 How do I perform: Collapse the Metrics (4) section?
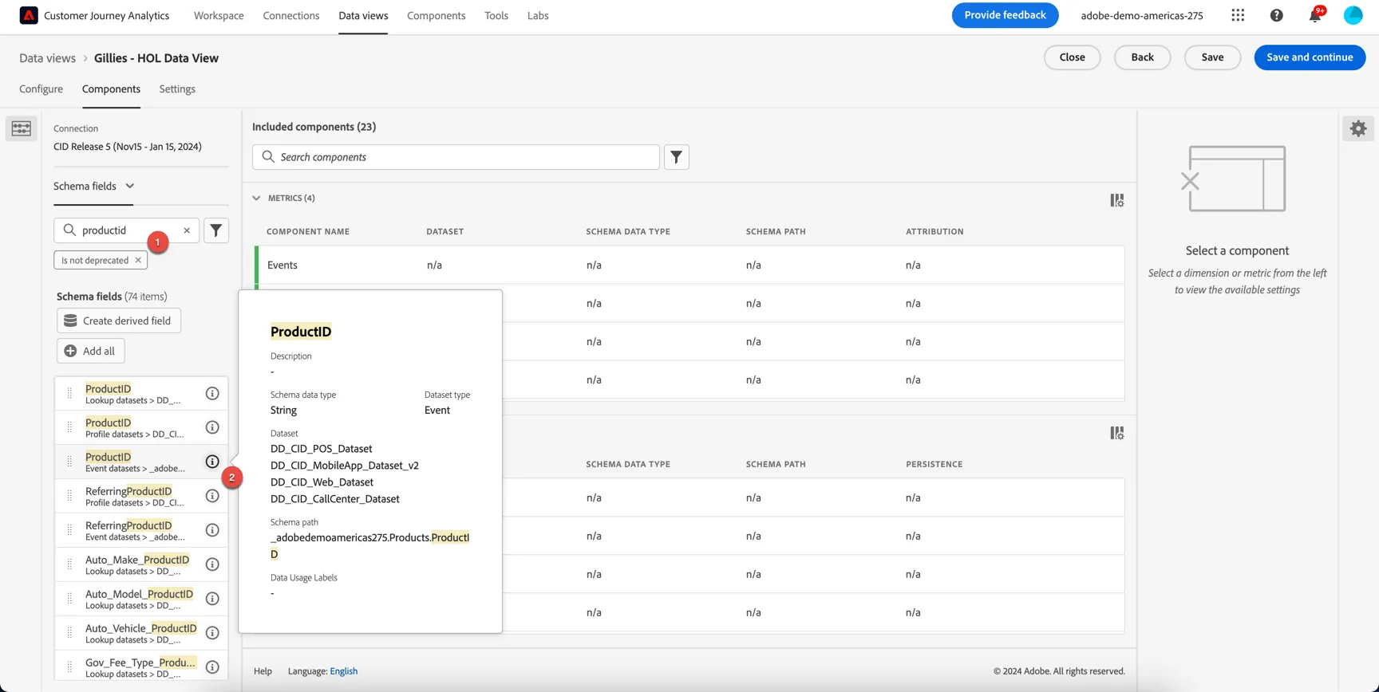tap(256, 198)
